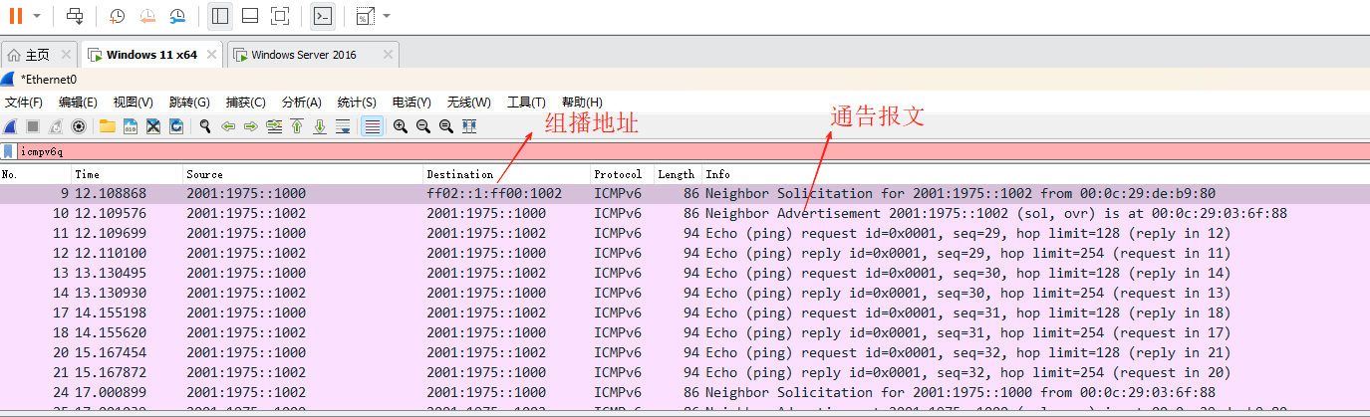
Task: Select packet 11 echo request seq=29
Action: pos(685,233)
